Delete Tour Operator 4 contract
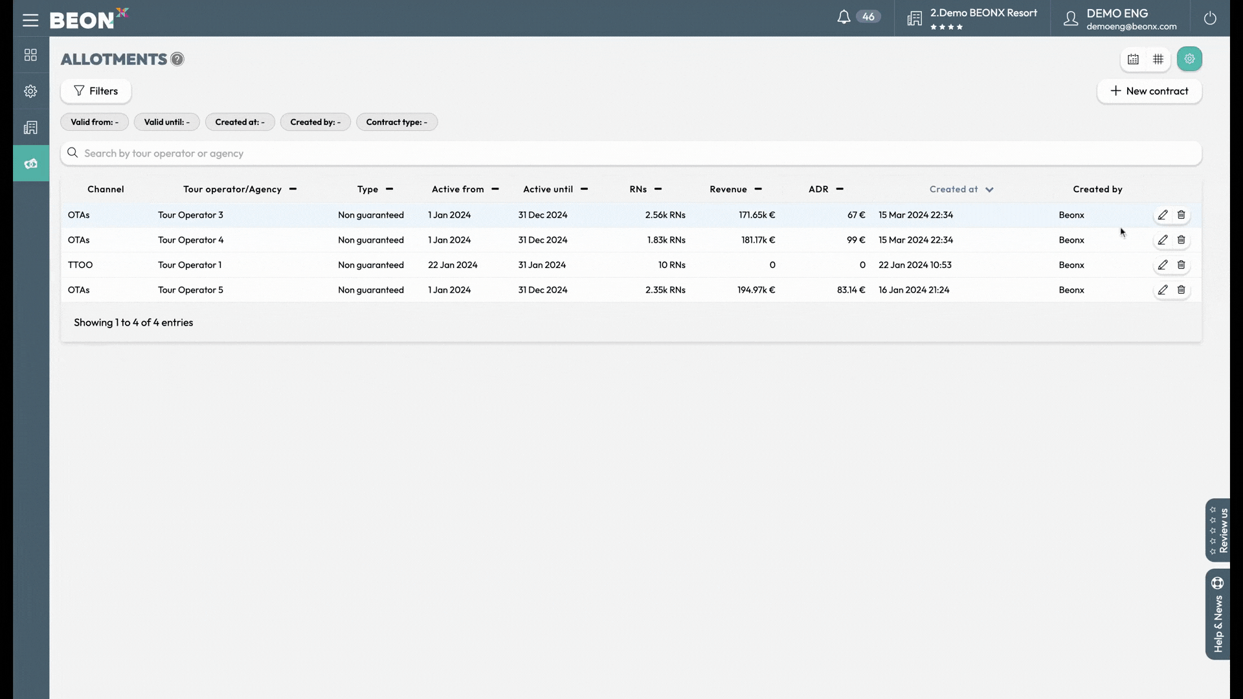1243x699 pixels. point(1181,240)
